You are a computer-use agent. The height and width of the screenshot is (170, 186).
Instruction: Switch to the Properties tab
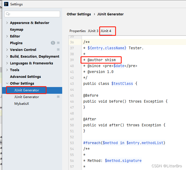point(78,31)
